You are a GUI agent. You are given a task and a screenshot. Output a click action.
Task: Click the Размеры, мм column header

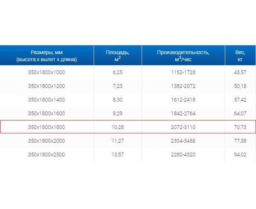(47, 55)
